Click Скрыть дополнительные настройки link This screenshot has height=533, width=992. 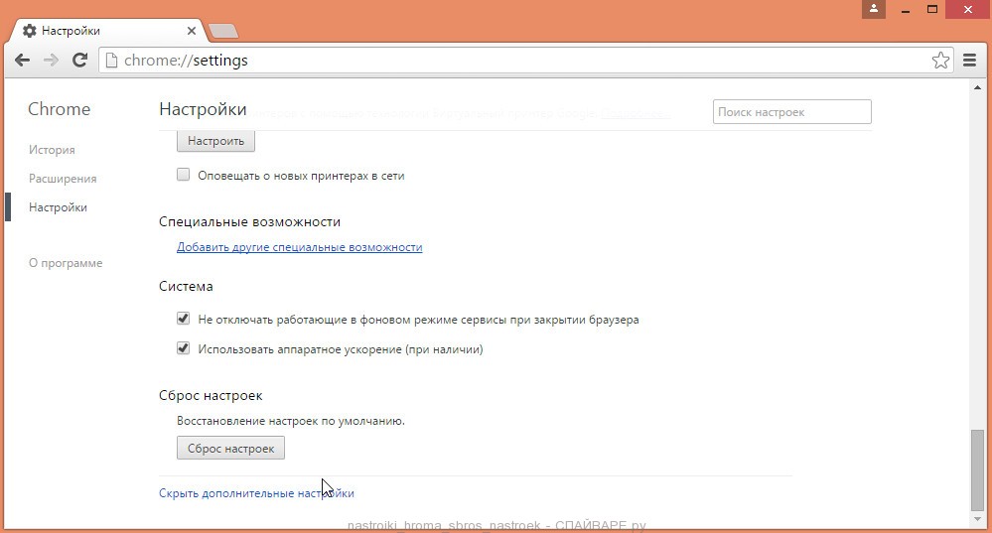point(256,493)
